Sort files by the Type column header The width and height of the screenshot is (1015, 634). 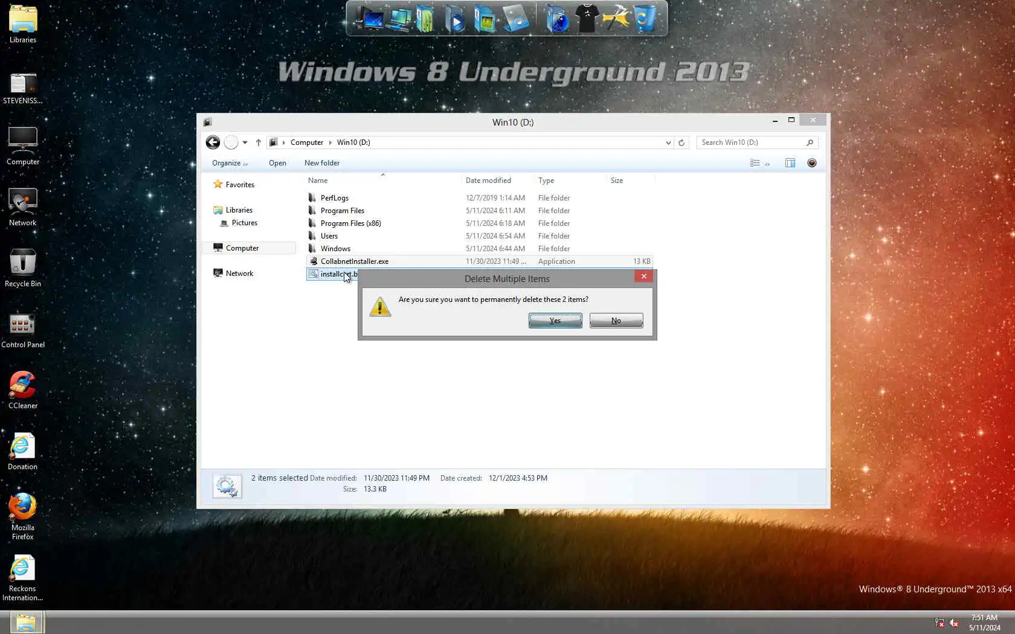coord(570,181)
